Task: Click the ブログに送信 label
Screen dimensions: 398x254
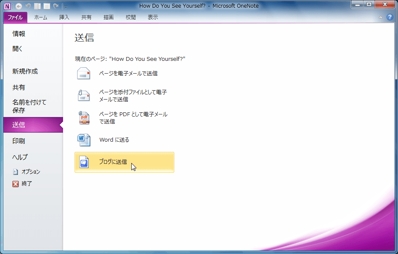Action: (113, 162)
